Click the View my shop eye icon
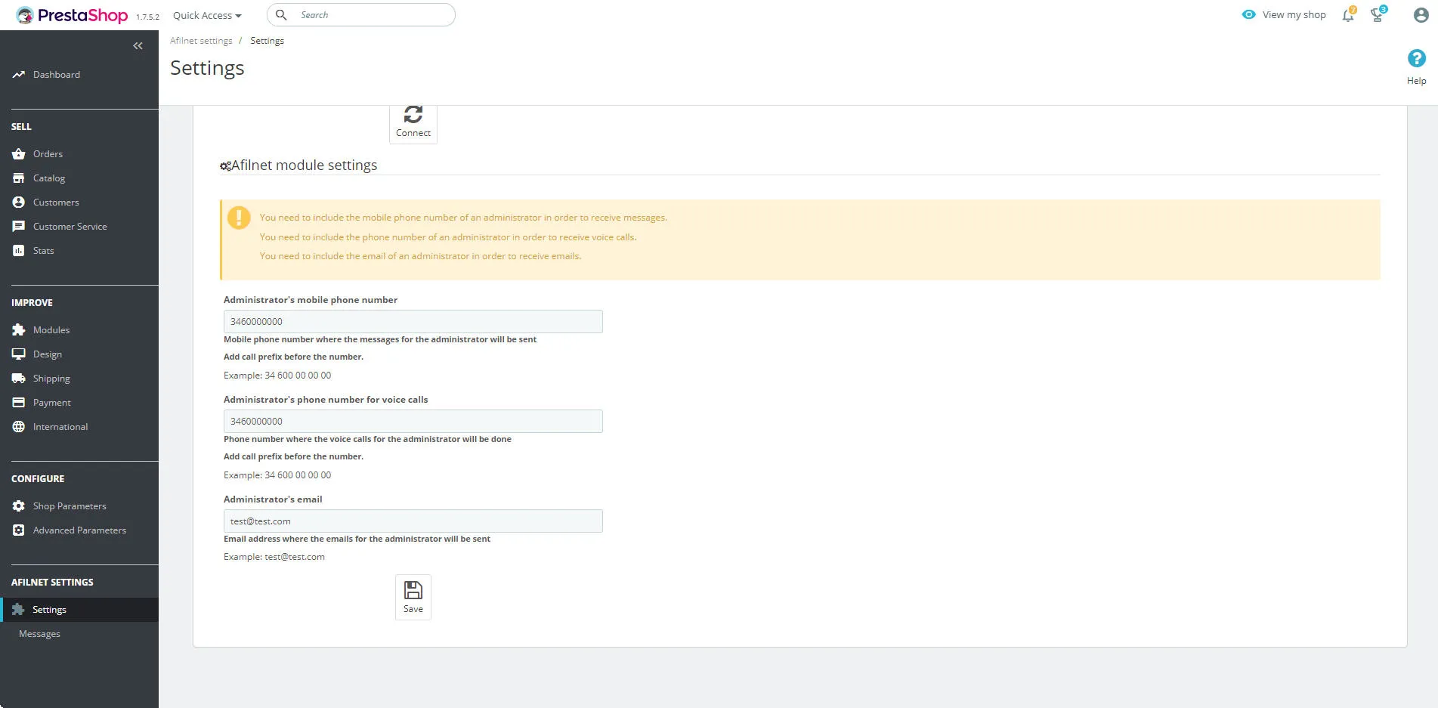The image size is (1438, 708). point(1249,14)
